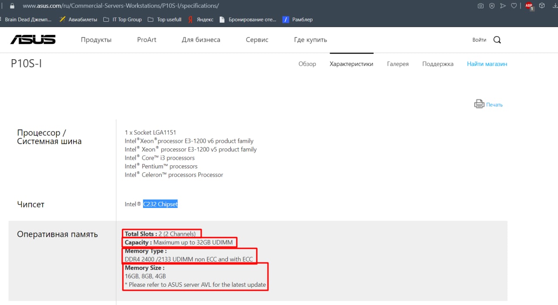
Task: Open the Top usefull bookmark folder
Action: pos(164,20)
